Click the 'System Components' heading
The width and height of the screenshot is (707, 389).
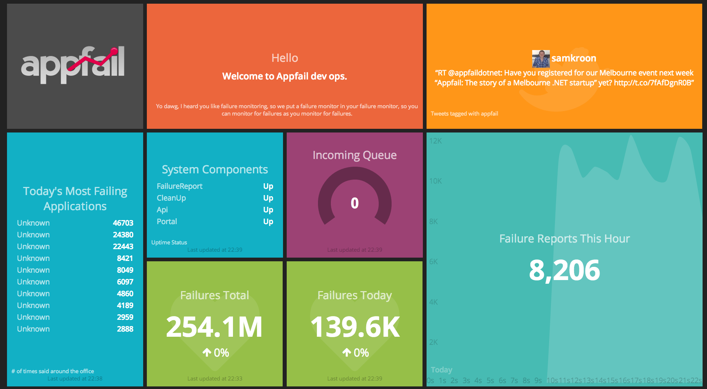click(x=215, y=170)
